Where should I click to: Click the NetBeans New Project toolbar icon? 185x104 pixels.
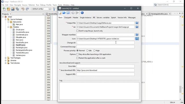click(x=8, y=9)
